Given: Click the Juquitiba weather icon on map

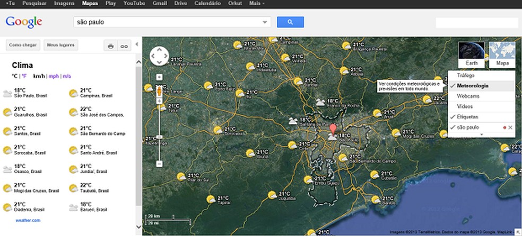Looking at the screenshot, I should [x=272, y=195].
